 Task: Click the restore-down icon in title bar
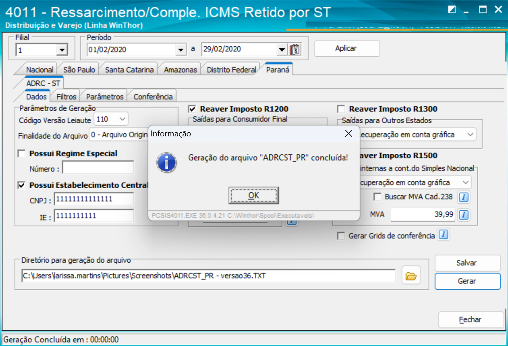(x=452, y=10)
